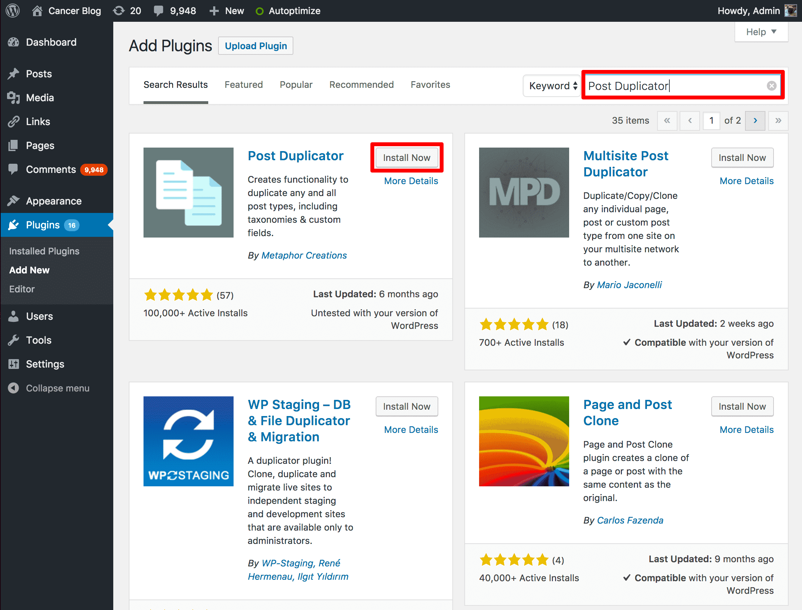Click the Multisite Post Duplicator MPD thumbnail

[524, 193]
